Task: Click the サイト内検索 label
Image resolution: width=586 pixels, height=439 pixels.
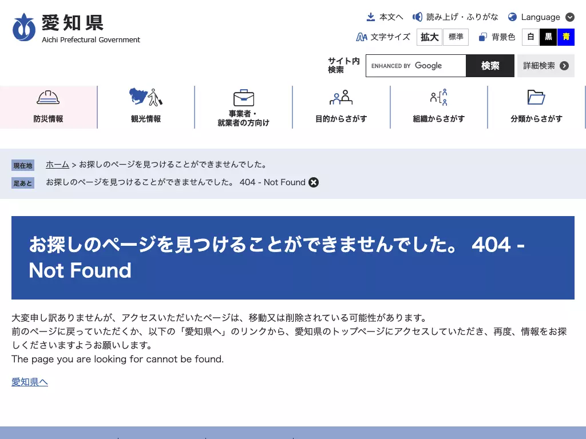Action: [x=344, y=65]
